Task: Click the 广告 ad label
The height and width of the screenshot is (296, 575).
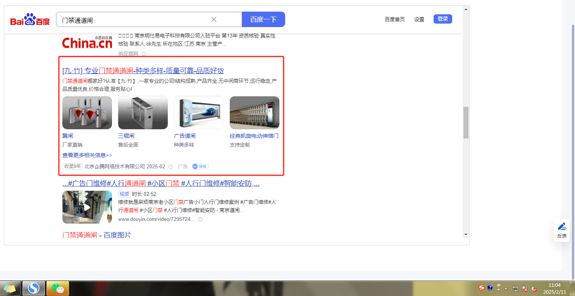Action: point(183,166)
